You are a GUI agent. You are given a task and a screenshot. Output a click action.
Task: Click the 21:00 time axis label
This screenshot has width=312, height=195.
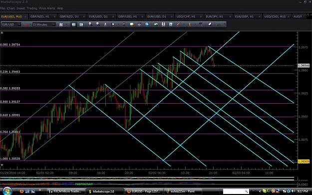pos(213,173)
